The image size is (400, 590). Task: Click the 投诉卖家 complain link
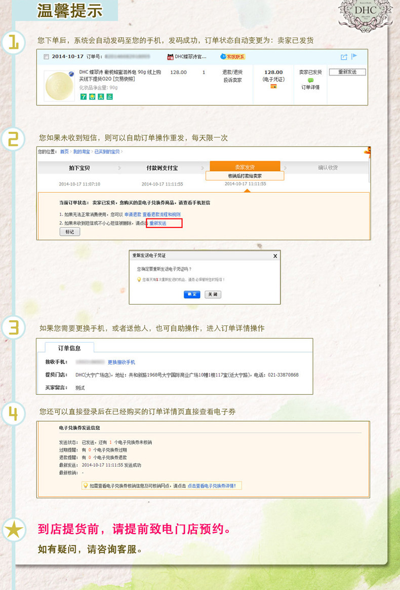(x=232, y=80)
